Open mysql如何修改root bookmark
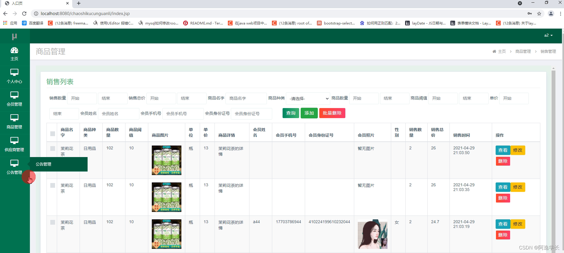The image size is (564, 253). [x=158, y=23]
